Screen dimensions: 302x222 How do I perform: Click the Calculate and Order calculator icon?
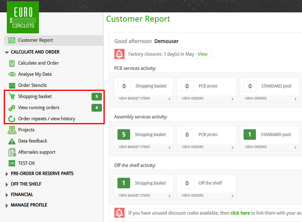pos(12,63)
